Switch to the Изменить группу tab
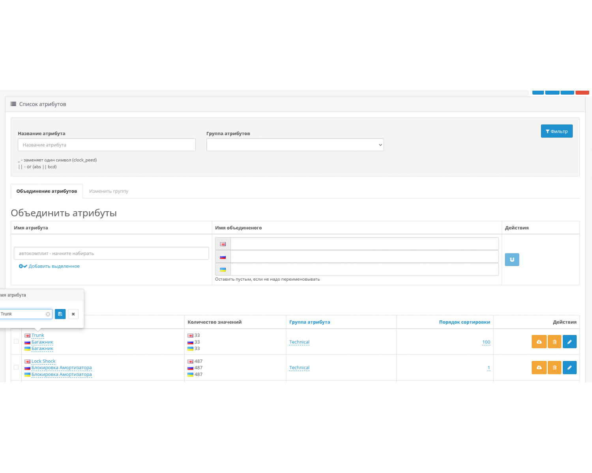 tap(109, 191)
